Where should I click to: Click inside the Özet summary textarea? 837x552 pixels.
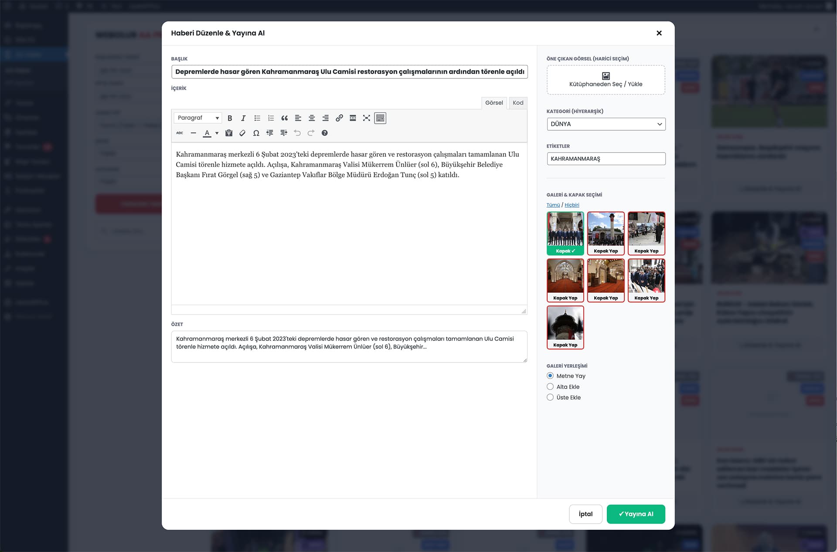pyautogui.click(x=349, y=347)
